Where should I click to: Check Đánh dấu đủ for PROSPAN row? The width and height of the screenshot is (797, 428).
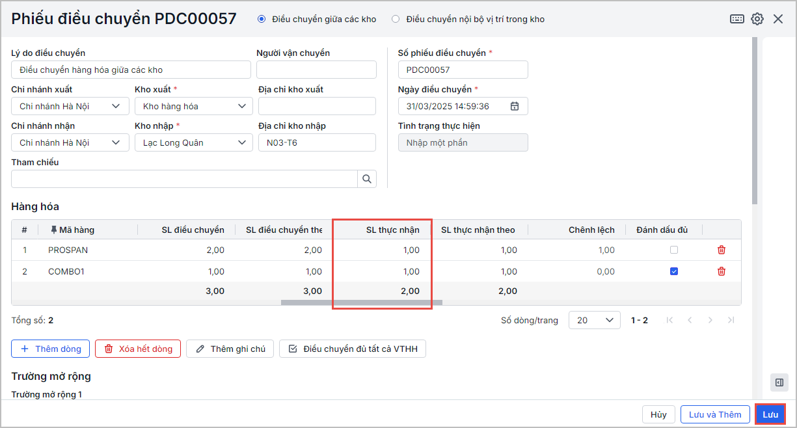click(674, 250)
